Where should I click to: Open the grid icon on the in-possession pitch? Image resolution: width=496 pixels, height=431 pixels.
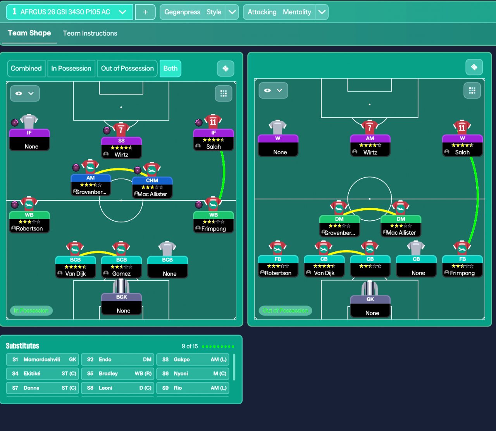click(224, 93)
